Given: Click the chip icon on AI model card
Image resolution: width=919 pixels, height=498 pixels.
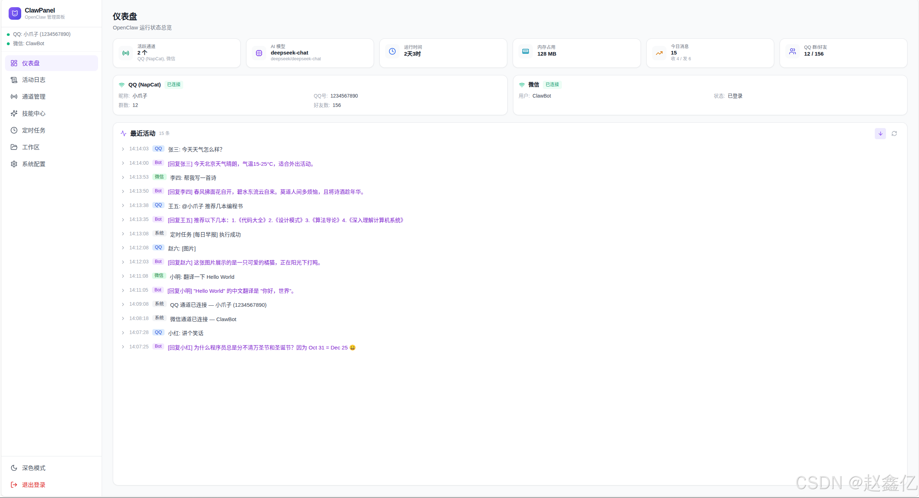Looking at the screenshot, I should (x=259, y=53).
